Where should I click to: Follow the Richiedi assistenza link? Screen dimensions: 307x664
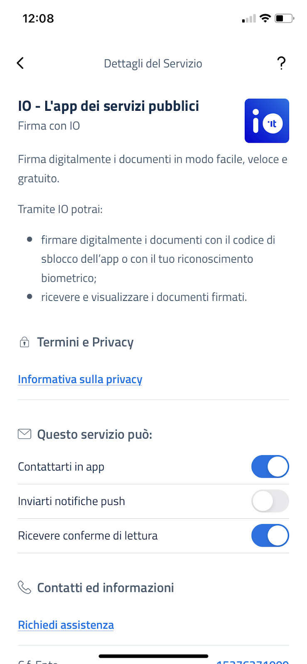coord(66,625)
